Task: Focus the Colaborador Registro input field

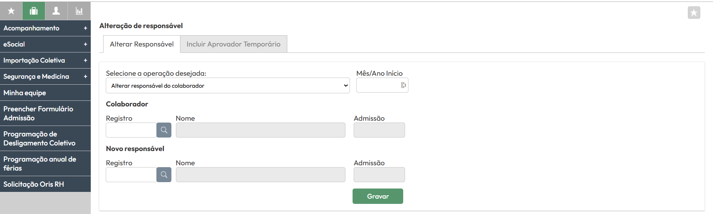Action: pos(131,130)
